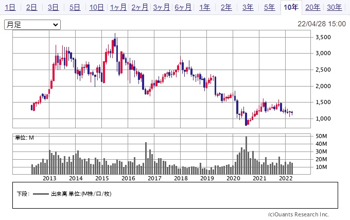This screenshot has height=220, width=350.
Task: Click the 1,000 price axis label
Action: click(x=323, y=119)
